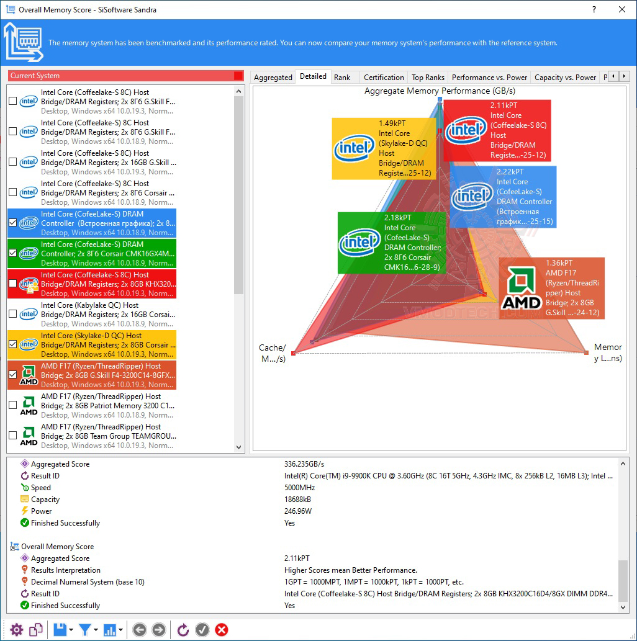
Task: Select the Current System header bar
Action: click(125, 76)
